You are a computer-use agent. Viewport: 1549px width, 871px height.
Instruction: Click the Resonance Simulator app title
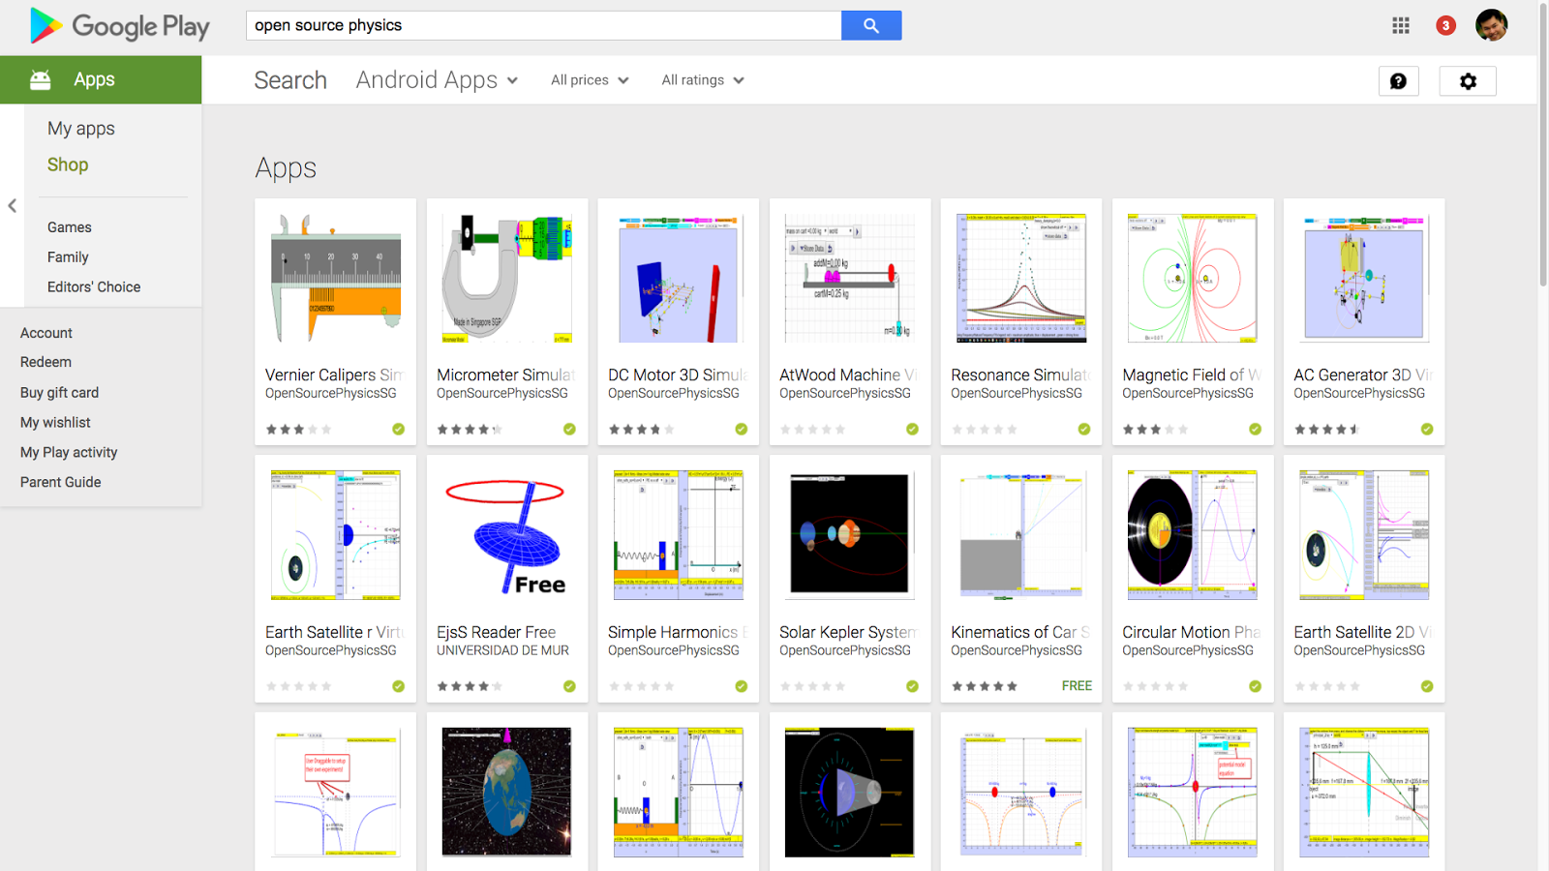tap(1020, 375)
